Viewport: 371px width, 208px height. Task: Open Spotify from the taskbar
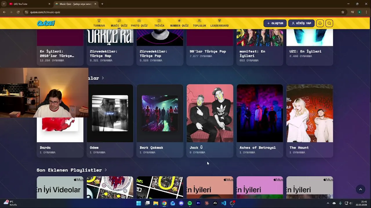pyautogui.click(x=190, y=203)
